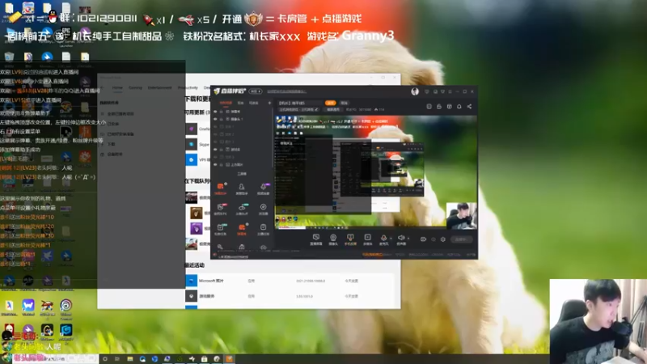
Task: Toggle visibility of the 游戏名 source
Action: (x=215, y=150)
